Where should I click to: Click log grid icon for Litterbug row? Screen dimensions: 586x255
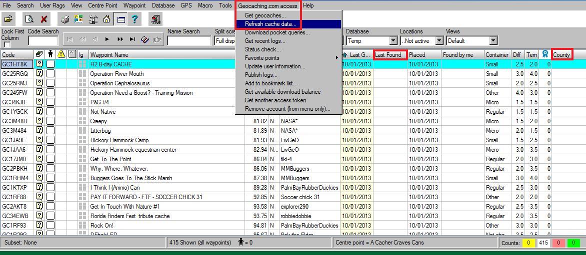(x=82, y=130)
